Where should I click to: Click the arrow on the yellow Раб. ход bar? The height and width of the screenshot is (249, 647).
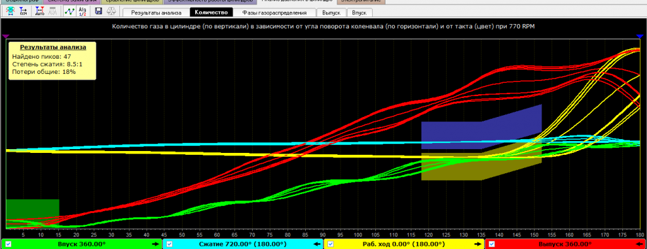coord(477,244)
